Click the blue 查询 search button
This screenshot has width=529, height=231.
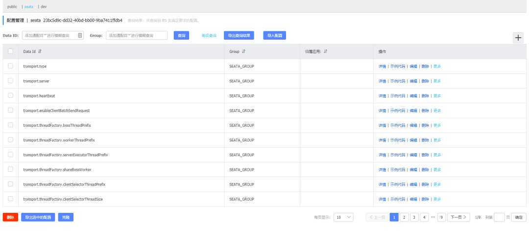[181, 35]
